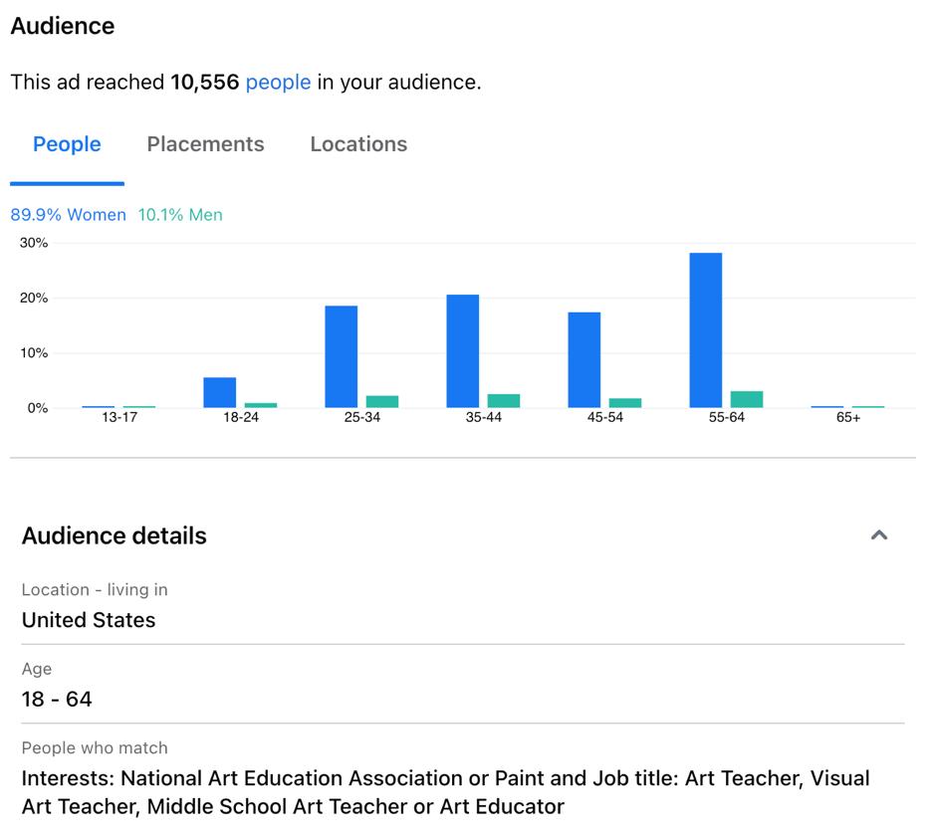This screenshot has width=931, height=835.
Task: Click the men bar for ages 18-24
Action: (260, 405)
